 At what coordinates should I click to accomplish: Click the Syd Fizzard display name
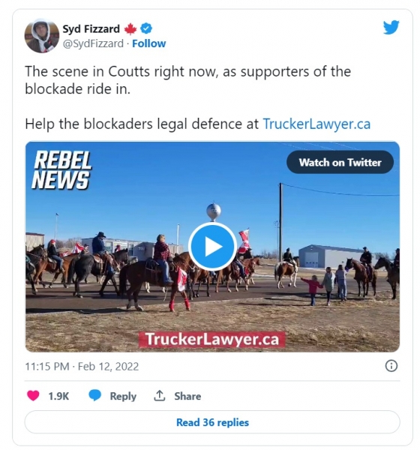click(91, 29)
